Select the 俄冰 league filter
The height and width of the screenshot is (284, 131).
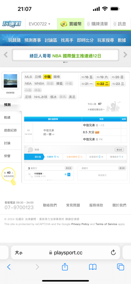pos(53,97)
